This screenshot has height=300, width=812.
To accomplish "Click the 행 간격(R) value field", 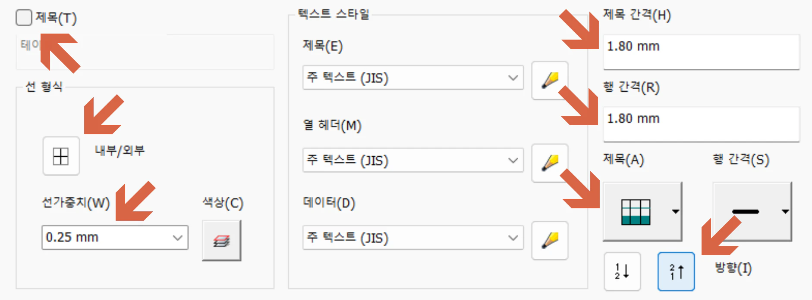I will [x=700, y=124].
